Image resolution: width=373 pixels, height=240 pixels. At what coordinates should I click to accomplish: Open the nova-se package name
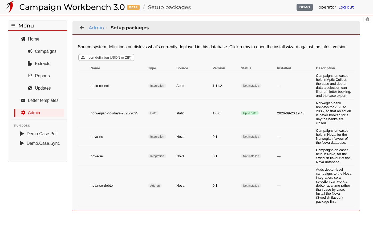coord(97,156)
